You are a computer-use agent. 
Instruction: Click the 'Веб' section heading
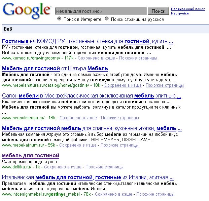(x=8, y=29)
